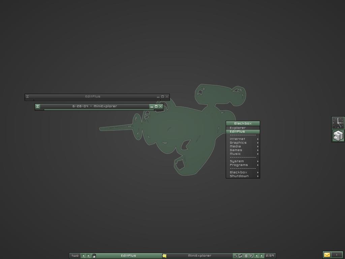The height and width of the screenshot is (259, 345).
Task: Expand the Games submenu
Action: 243,150
